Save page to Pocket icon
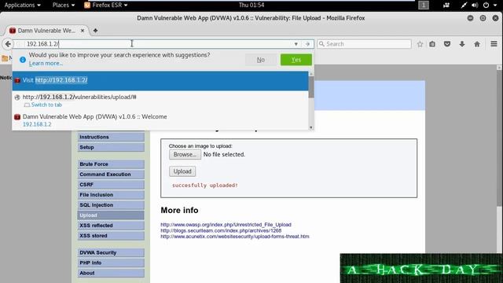Image resolution: width=503 pixels, height=283 pixels. 447,44
